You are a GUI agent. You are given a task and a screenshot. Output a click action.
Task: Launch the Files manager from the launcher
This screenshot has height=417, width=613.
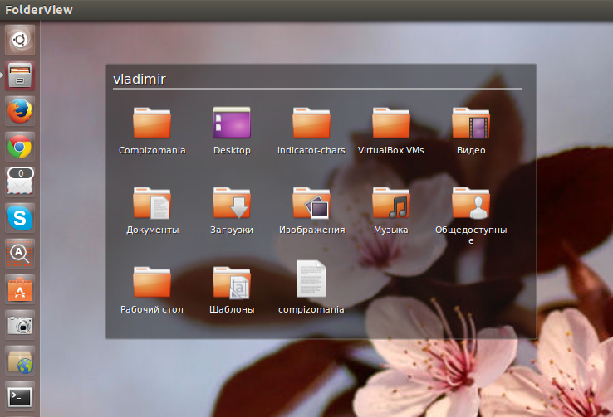pyautogui.click(x=20, y=75)
